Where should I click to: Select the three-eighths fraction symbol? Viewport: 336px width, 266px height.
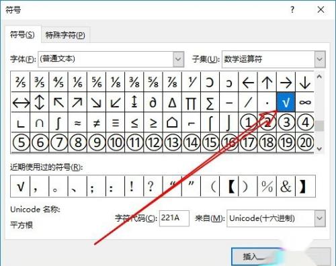point(134,82)
